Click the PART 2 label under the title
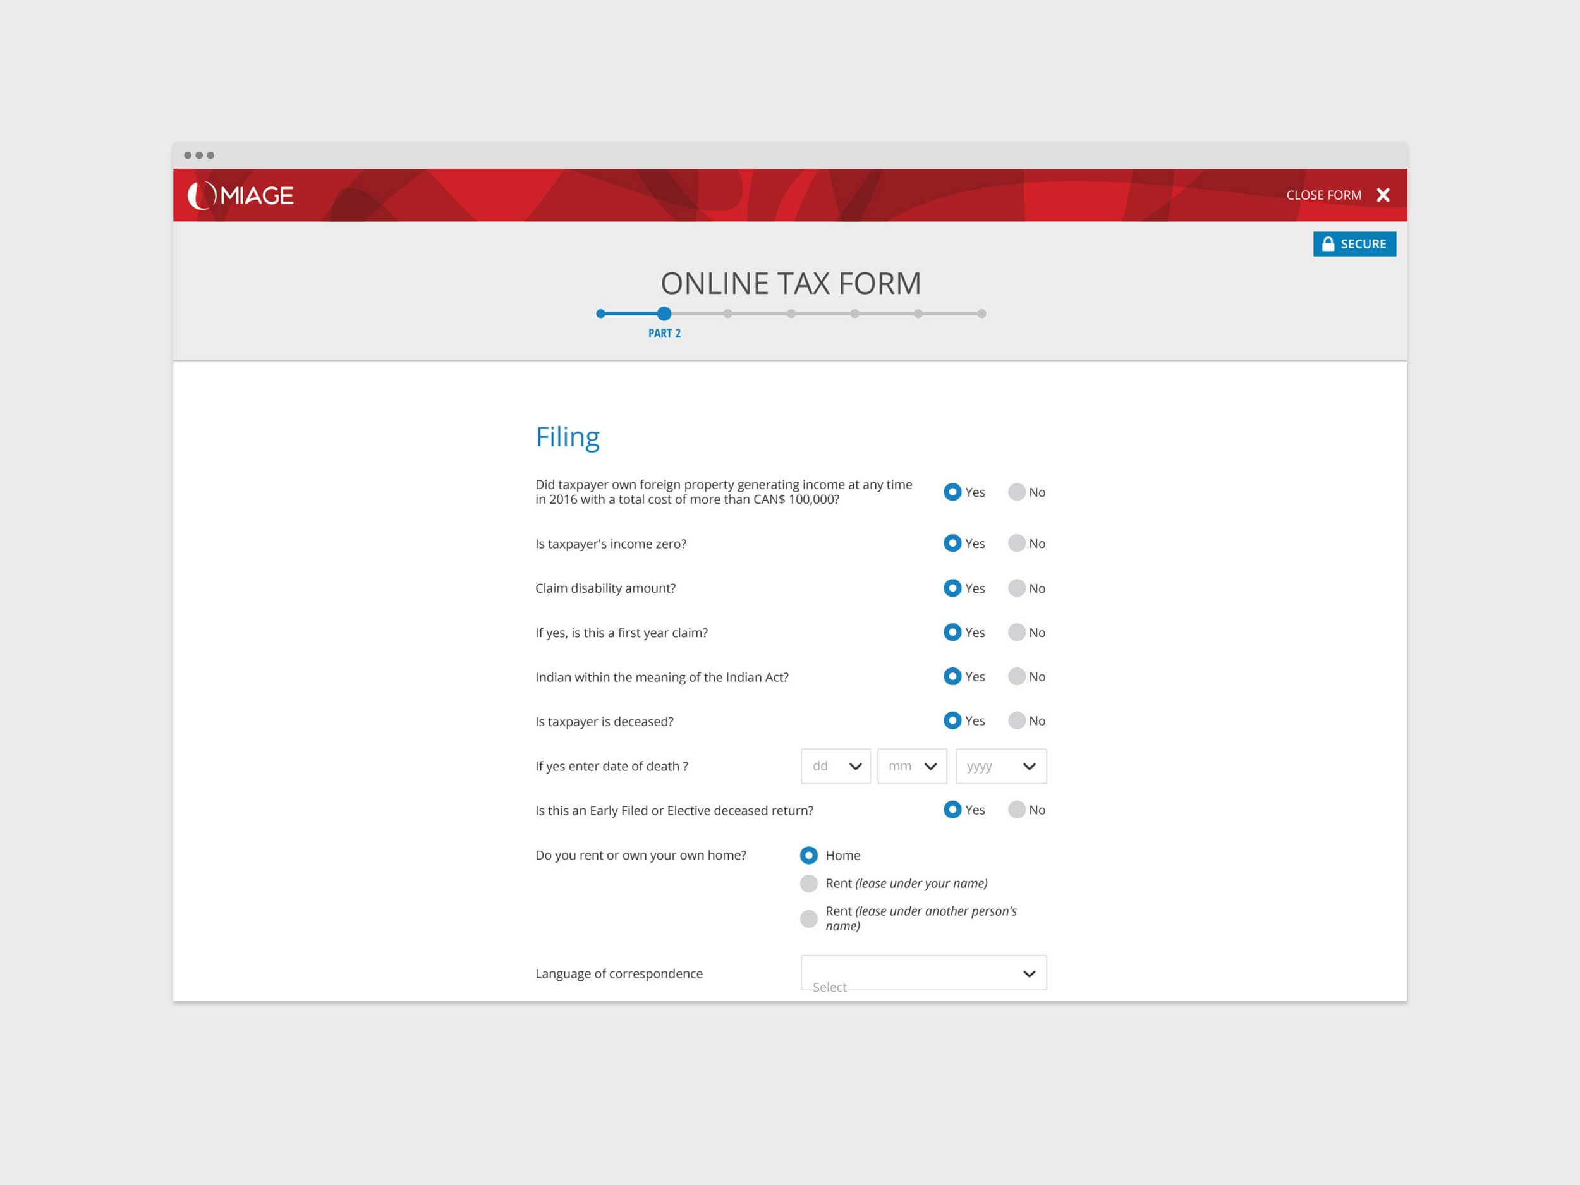Viewport: 1580px width, 1185px height. [664, 333]
